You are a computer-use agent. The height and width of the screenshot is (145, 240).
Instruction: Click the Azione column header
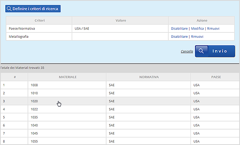point(201,20)
